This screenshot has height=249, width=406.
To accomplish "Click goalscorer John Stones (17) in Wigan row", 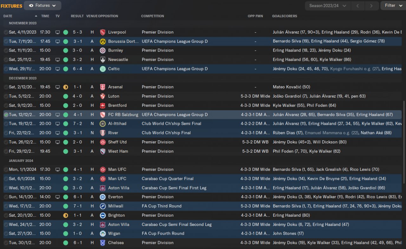I will coord(288,234).
